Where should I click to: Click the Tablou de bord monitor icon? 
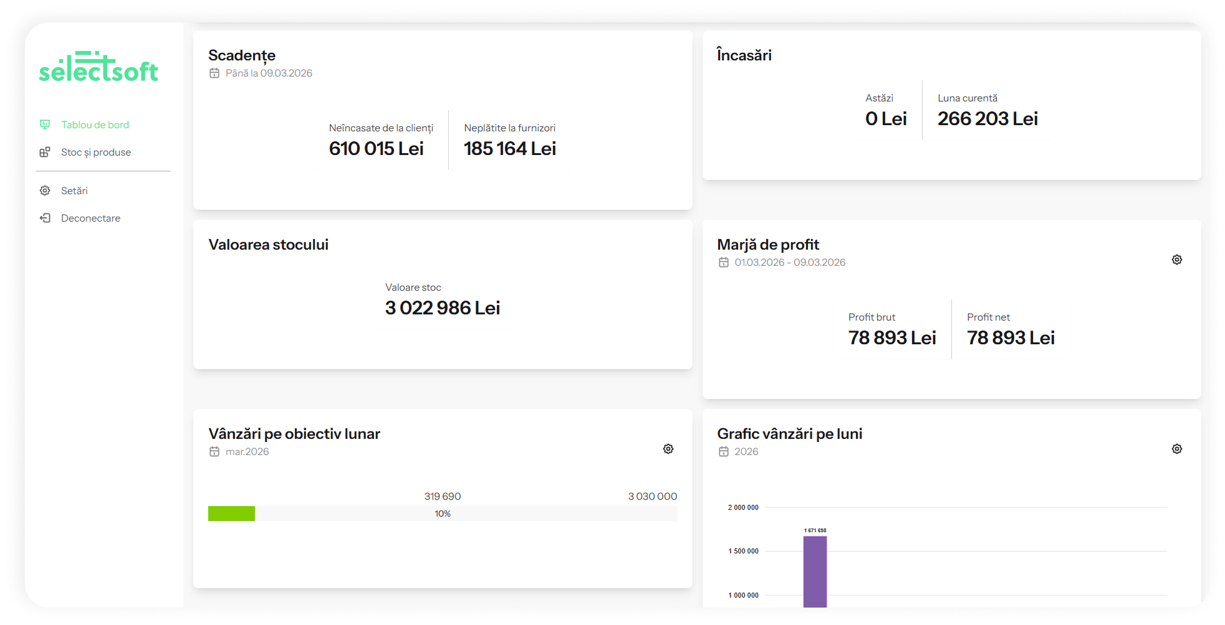[45, 125]
